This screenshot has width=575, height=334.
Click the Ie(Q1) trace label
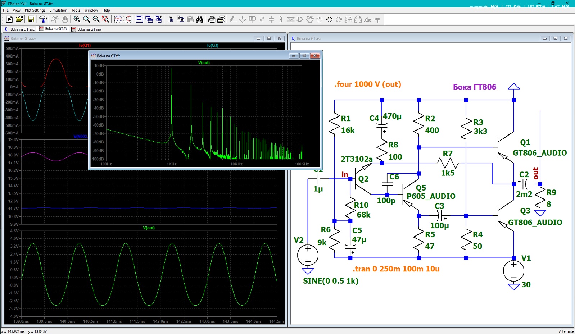[x=85, y=45]
